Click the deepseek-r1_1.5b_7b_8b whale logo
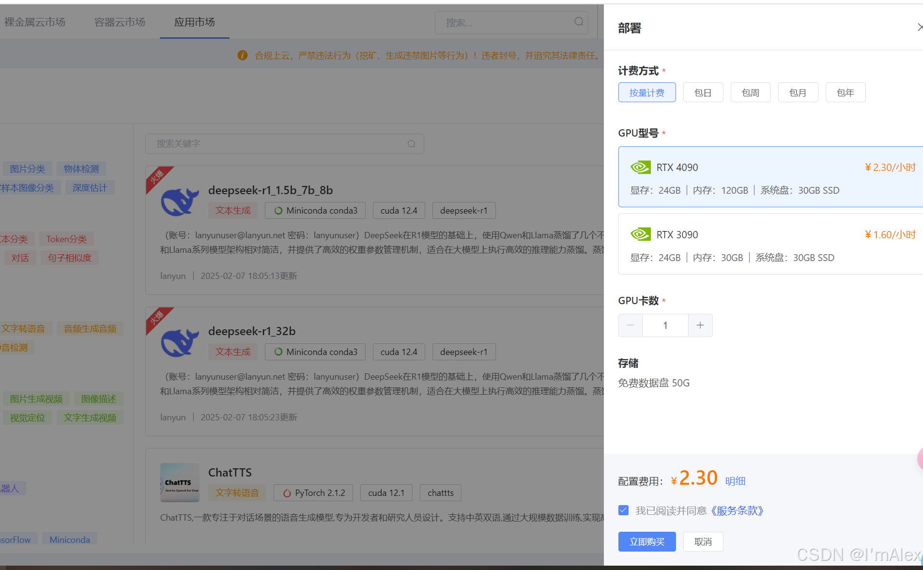The width and height of the screenshot is (923, 570). tap(180, 202)
